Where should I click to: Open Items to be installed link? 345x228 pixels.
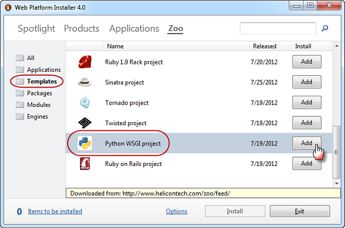pos(55,211)
